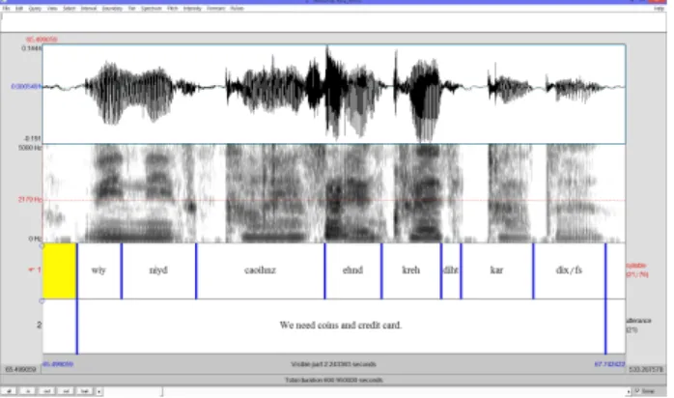
Task: Select the 'kreh' syllable interval
Action: pos(411,270)
